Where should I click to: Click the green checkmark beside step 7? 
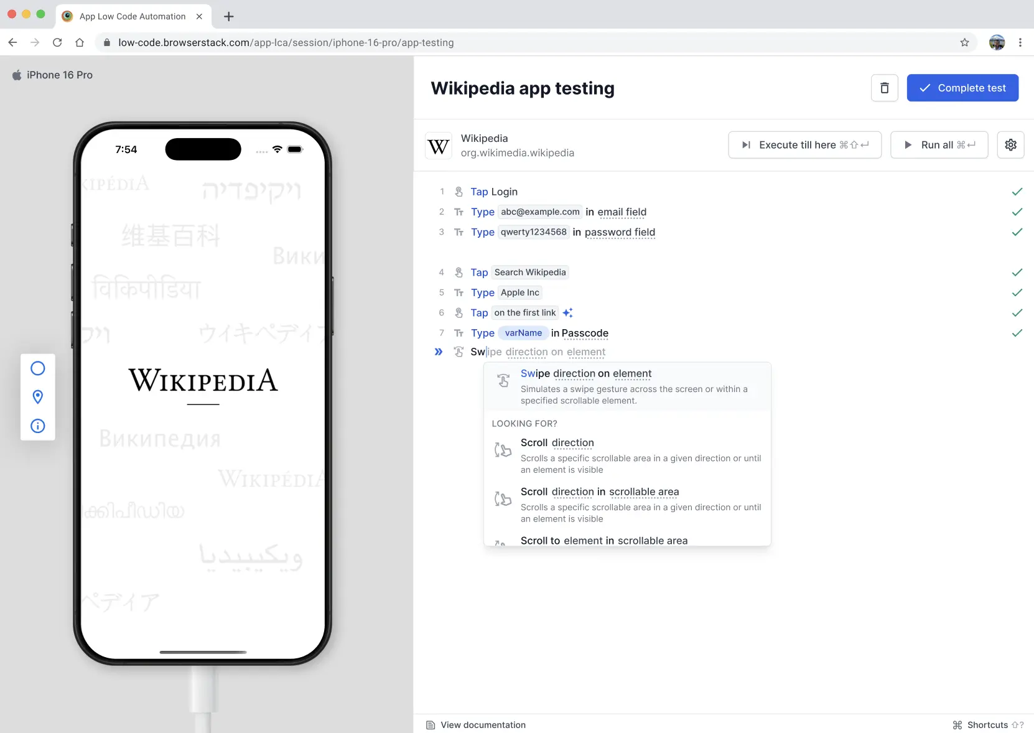(1017, 333)
